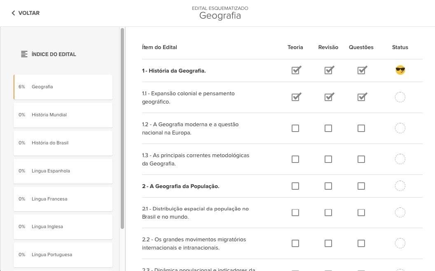This screenshot has width=435, height=271.
Task: Check Questões for item 1.3 correntes metodológicas
Action: tap(361, 159)
